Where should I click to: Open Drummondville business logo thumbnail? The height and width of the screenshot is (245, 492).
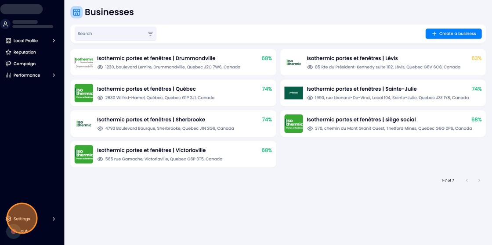tap(84, 62)
